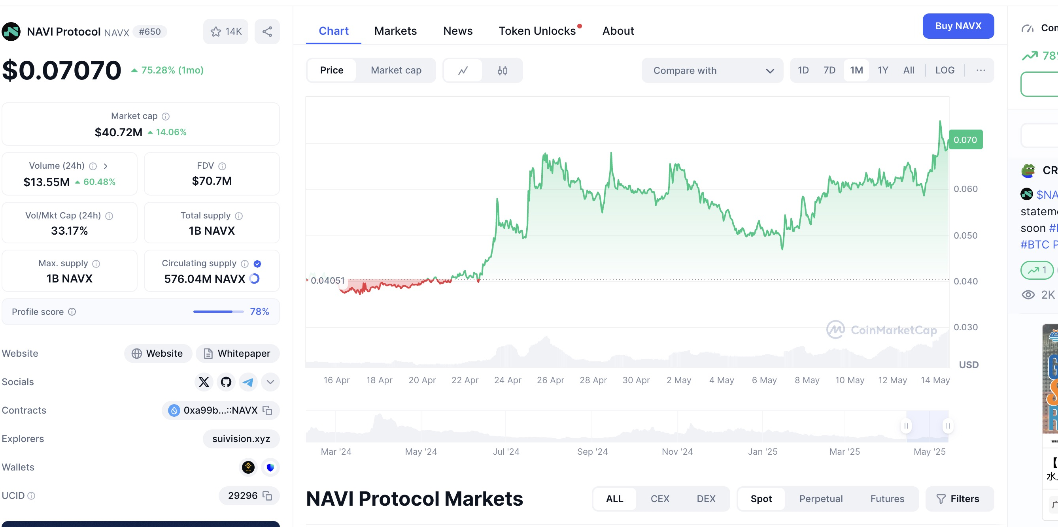
Task: Expand more socials with the chevron
Action: 270,382
